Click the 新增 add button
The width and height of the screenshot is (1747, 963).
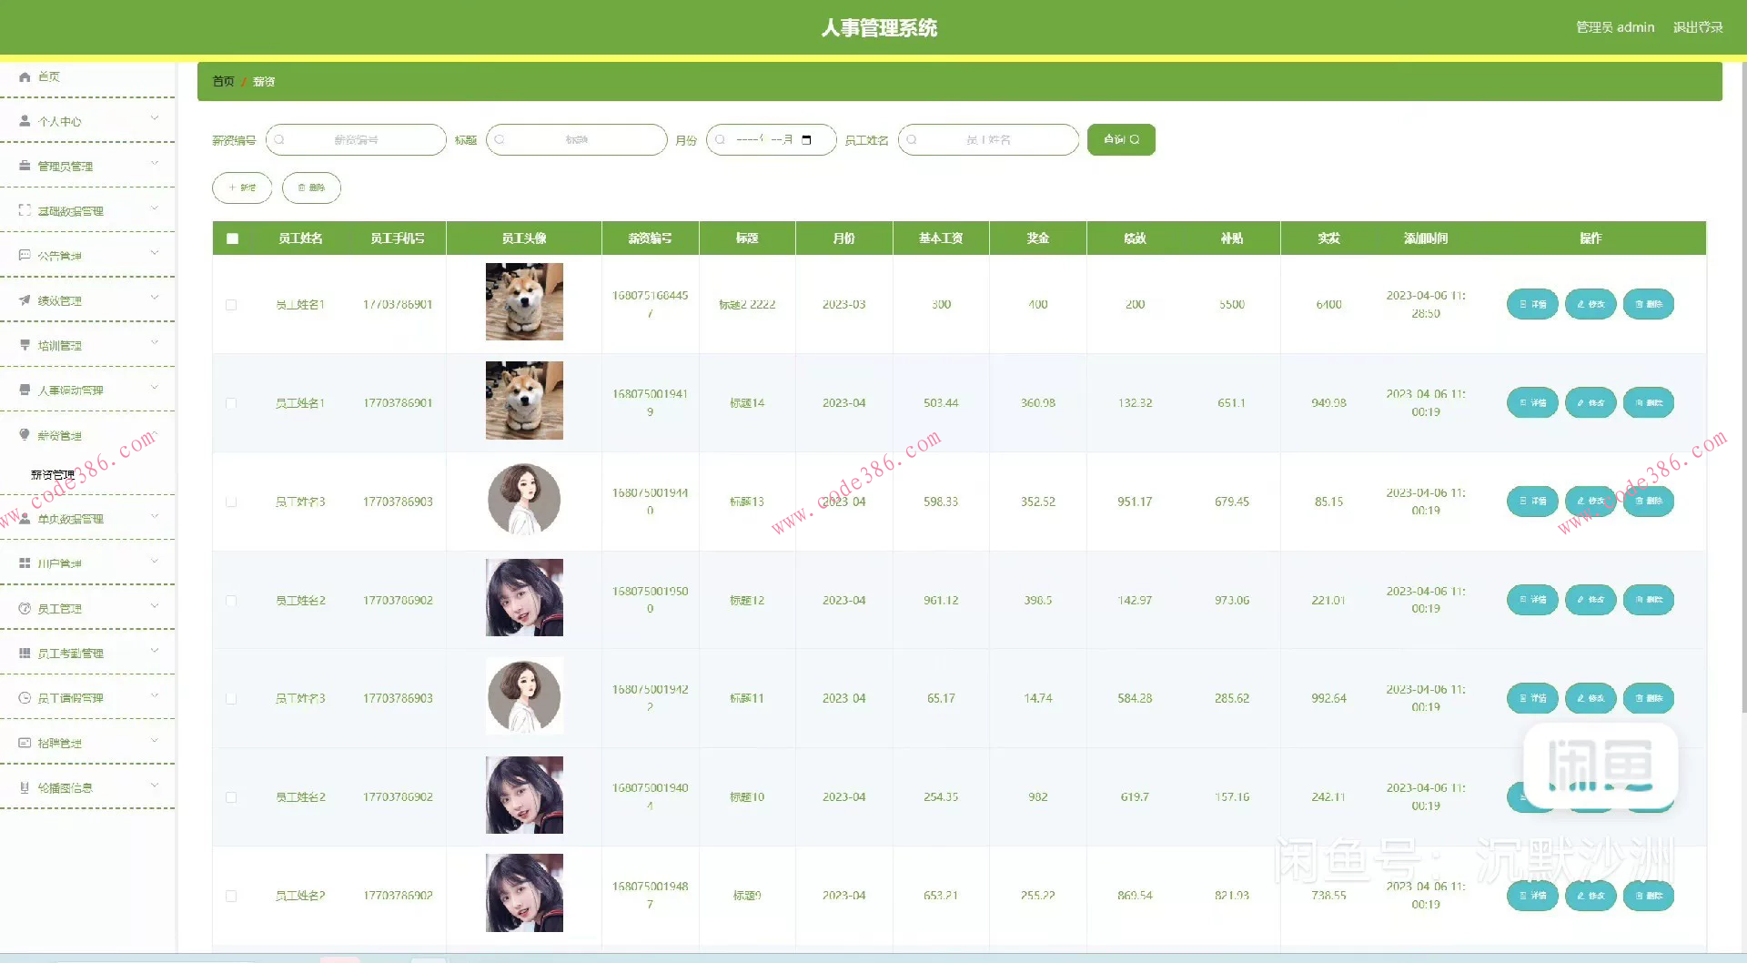pos(242,188)
